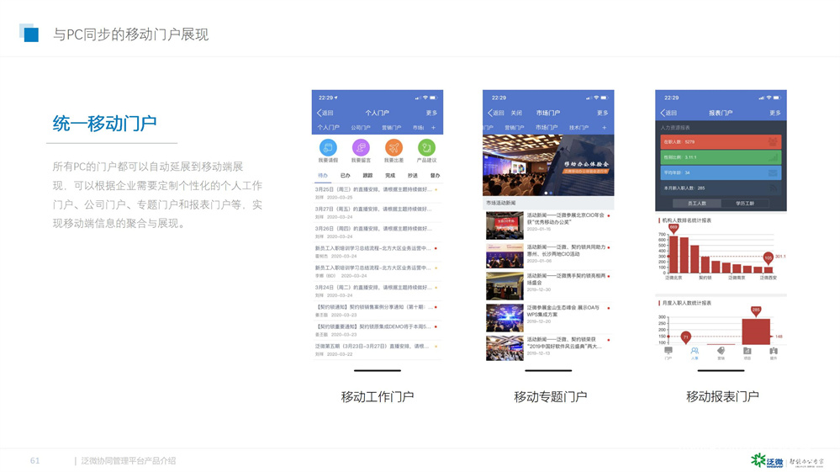Select the 跟踪 tab
This screenshot has width=840, height=472.
tap(367, 176)
